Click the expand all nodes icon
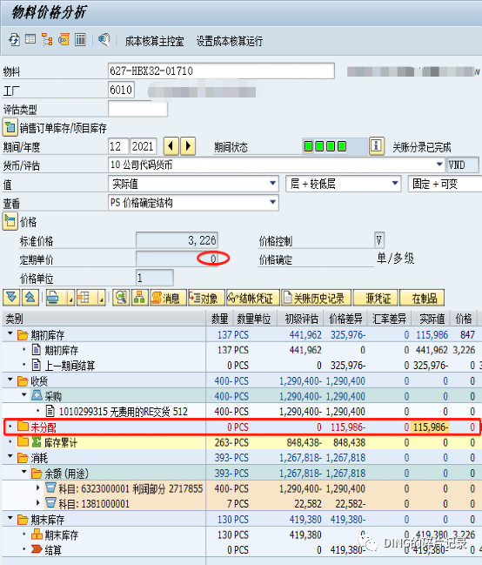The width and height of the screenshot is (482, 565). tap(11, 298)
